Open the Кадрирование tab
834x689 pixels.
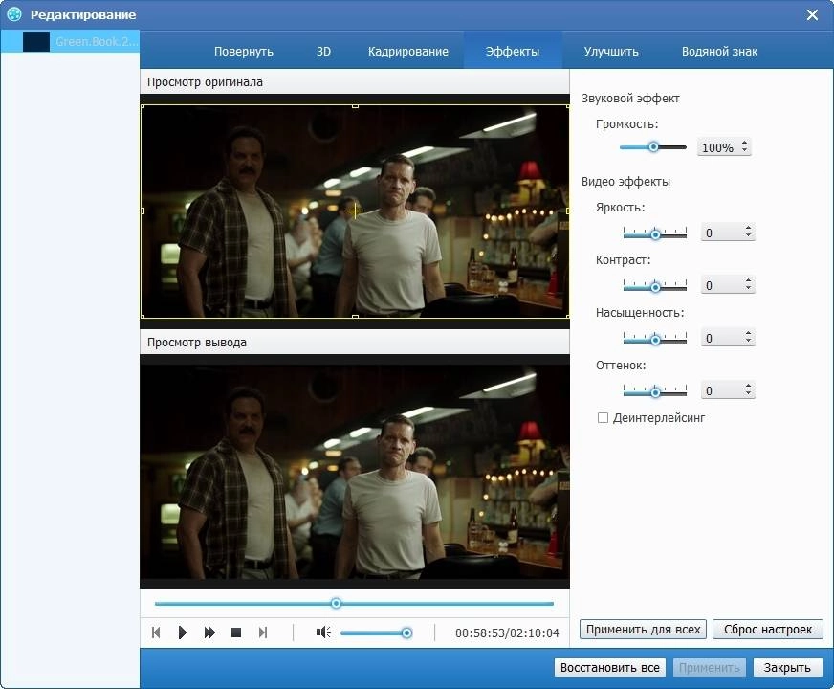[x=408, y=52]
